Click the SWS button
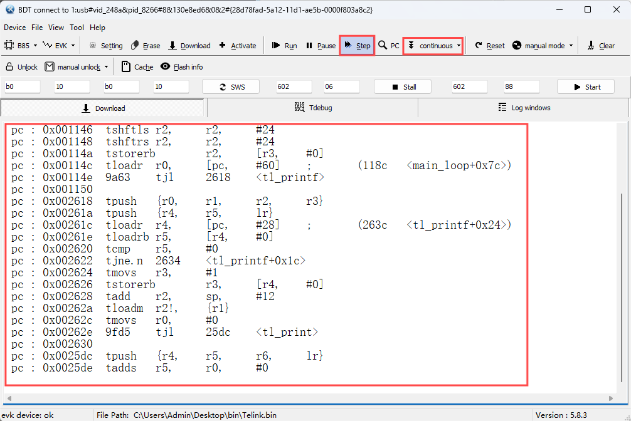The height and width of the screenshot is (421, 631). click(x=231, y=87)
